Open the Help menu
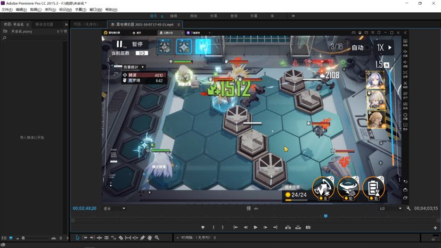 point(111,10)
